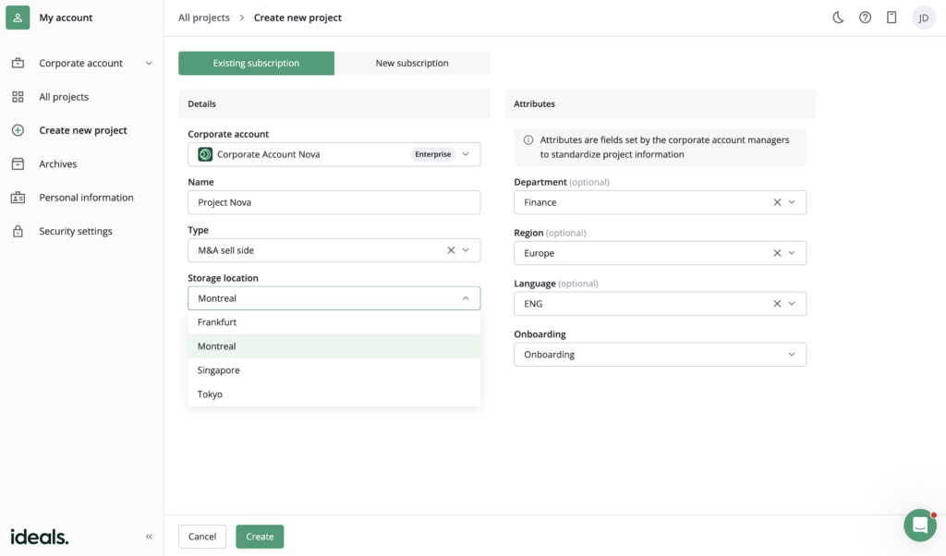Click the Create button

(x=260, y=537)
